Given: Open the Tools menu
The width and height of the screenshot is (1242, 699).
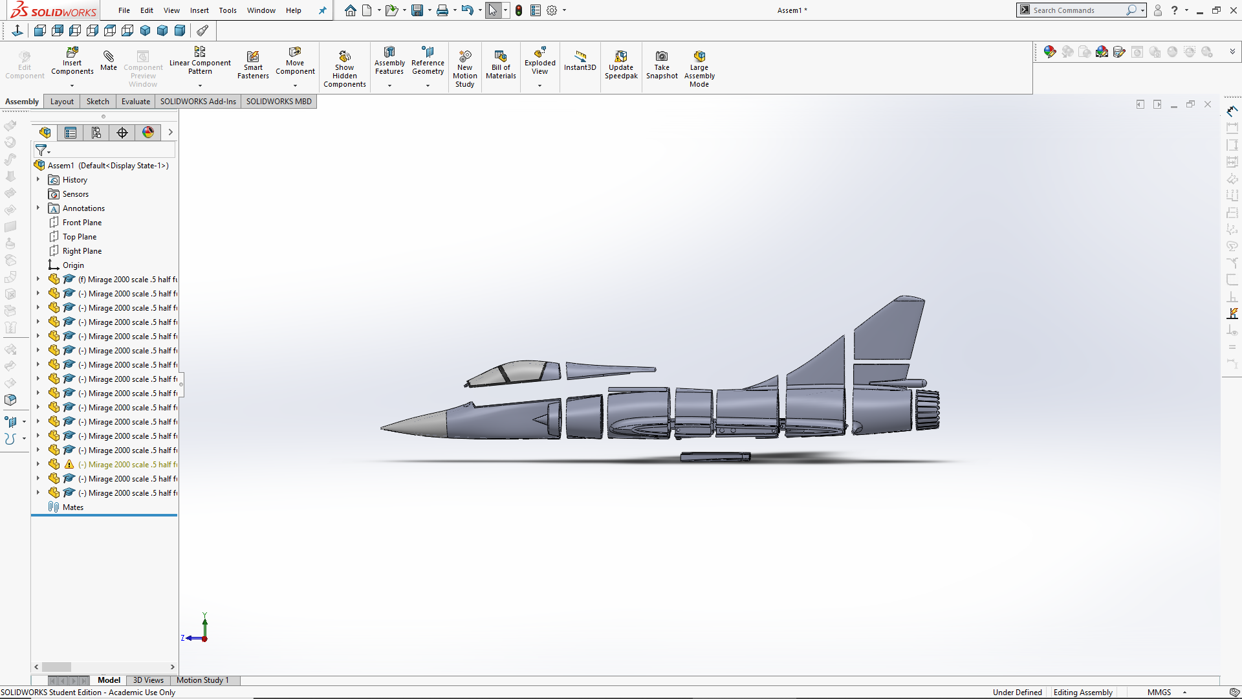Looking at the screenshot, I should [228, 10].
